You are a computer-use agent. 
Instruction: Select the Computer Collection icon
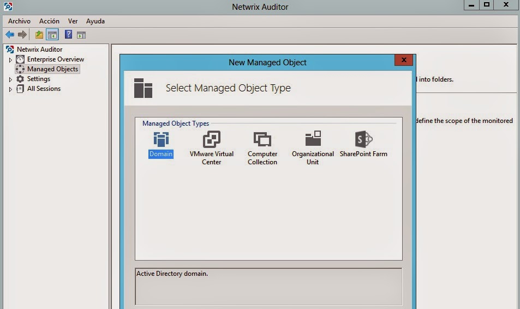262,146
